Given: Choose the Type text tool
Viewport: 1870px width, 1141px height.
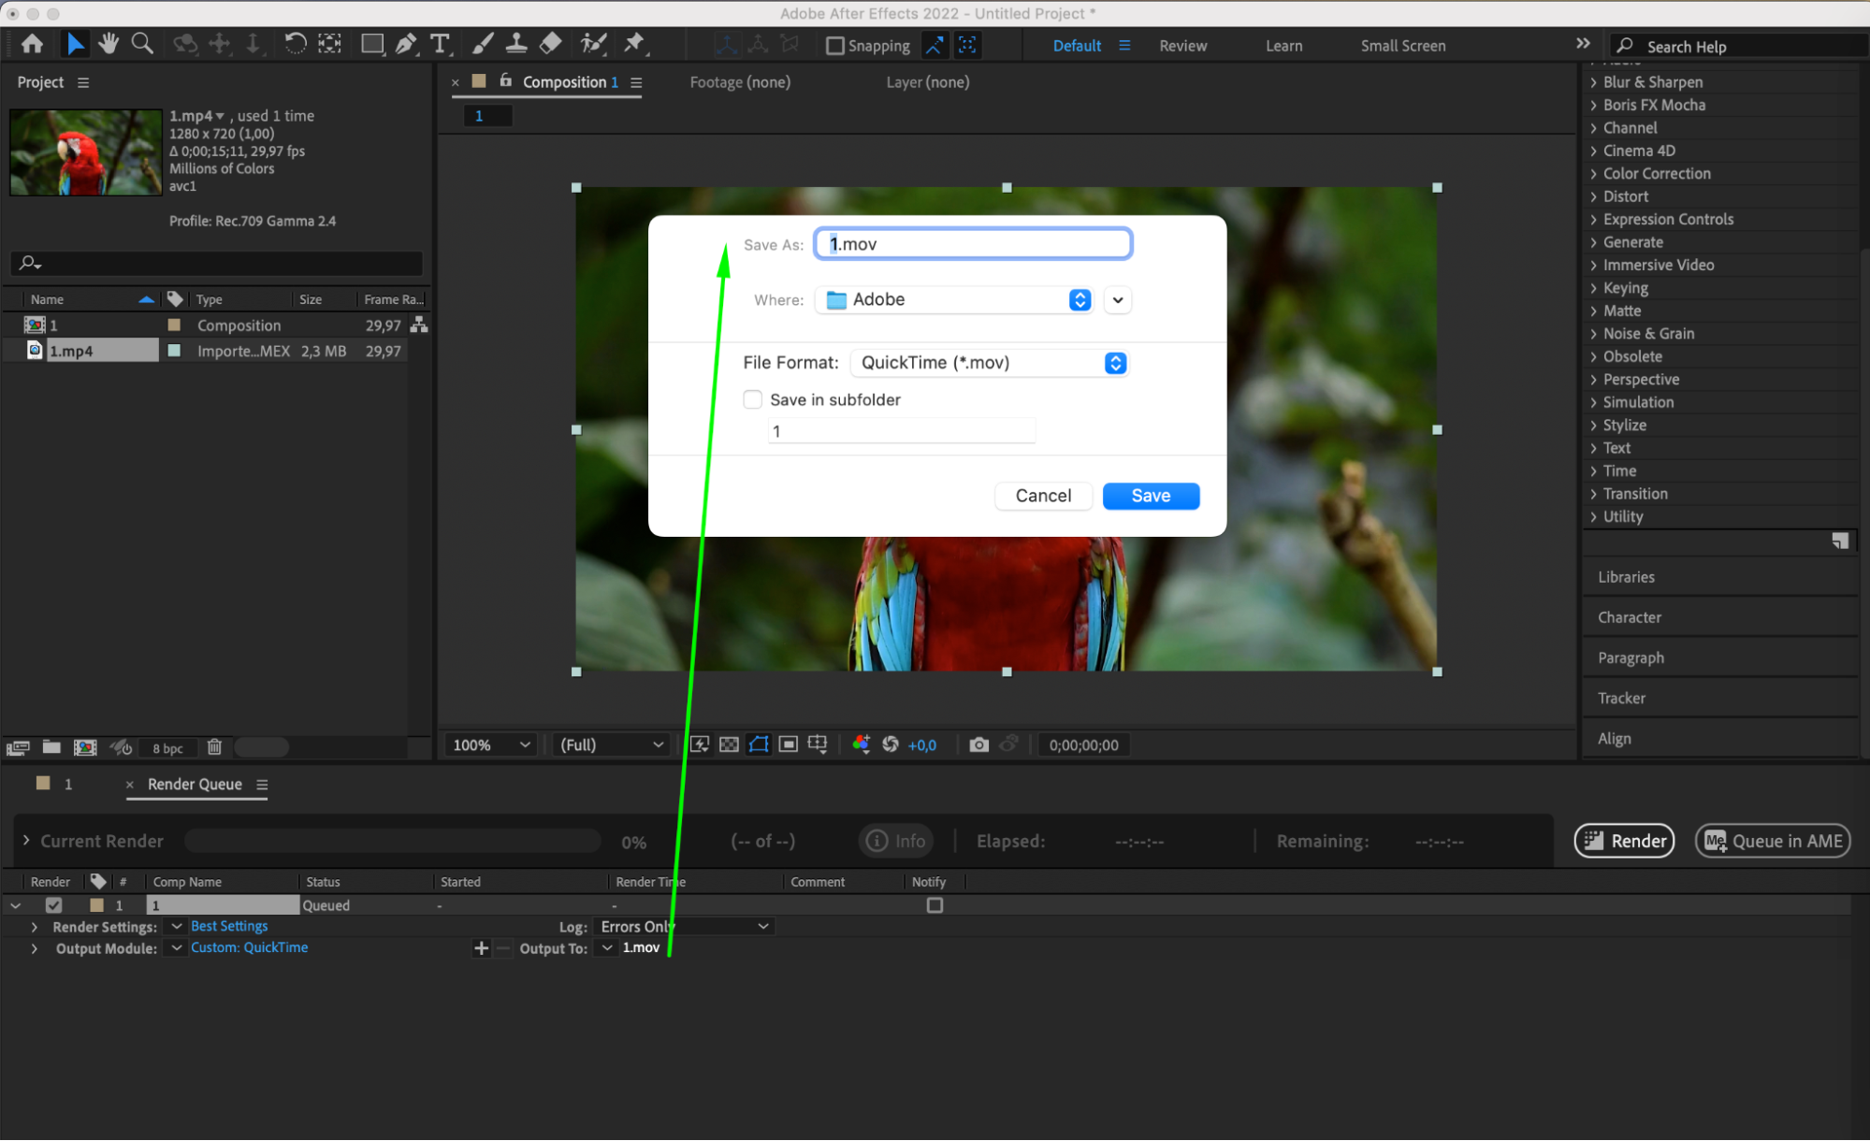Looking at the screenshot, I should [x=440, y=44].
